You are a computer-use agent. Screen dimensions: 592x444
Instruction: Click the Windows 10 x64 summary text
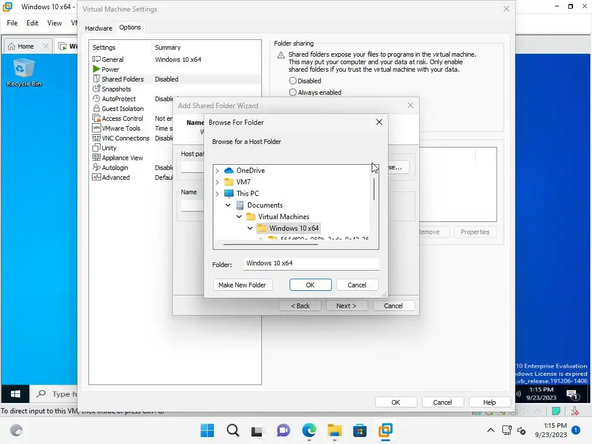click(x=178, y=60)
